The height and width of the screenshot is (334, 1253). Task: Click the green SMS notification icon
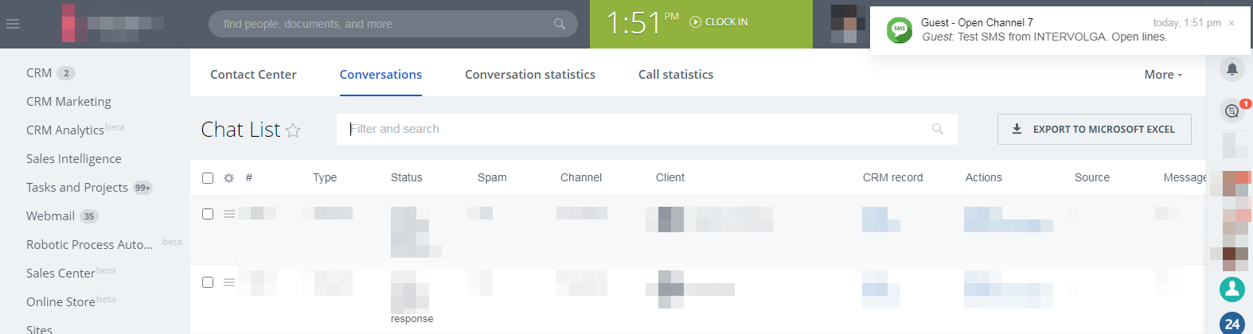tap(900, 30)
